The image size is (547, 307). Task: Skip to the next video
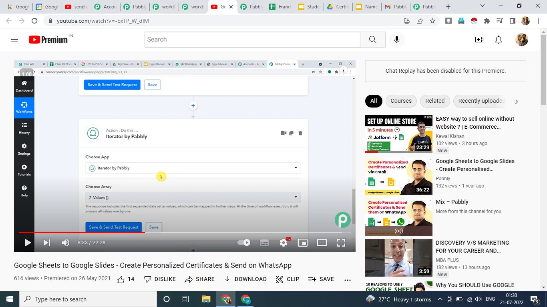pos(47,243)
